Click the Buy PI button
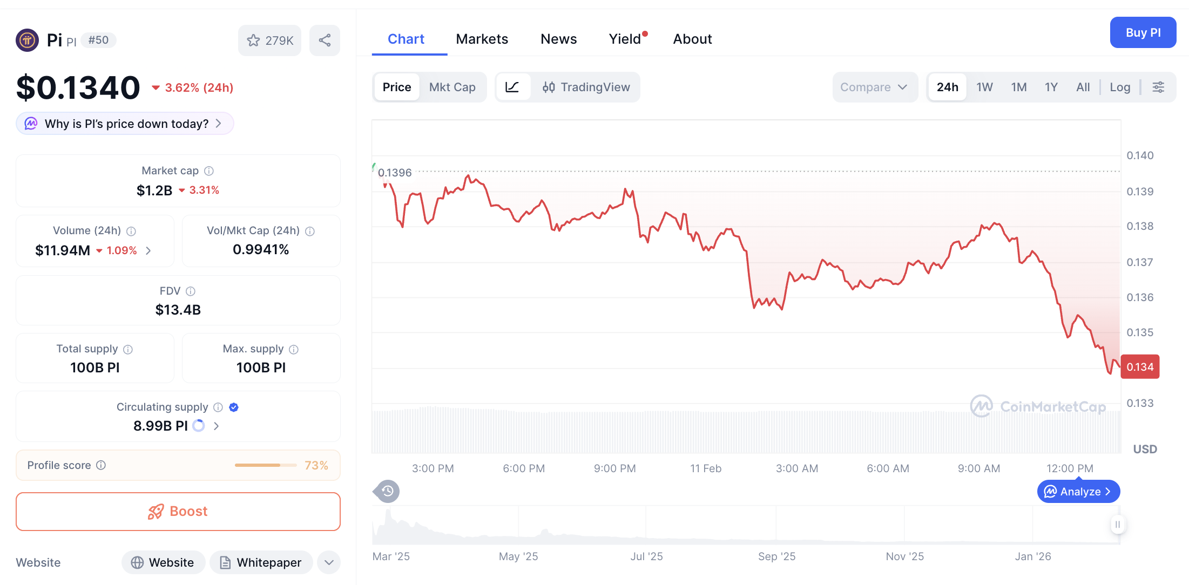1189x585 pixels. coord(1143,32)
